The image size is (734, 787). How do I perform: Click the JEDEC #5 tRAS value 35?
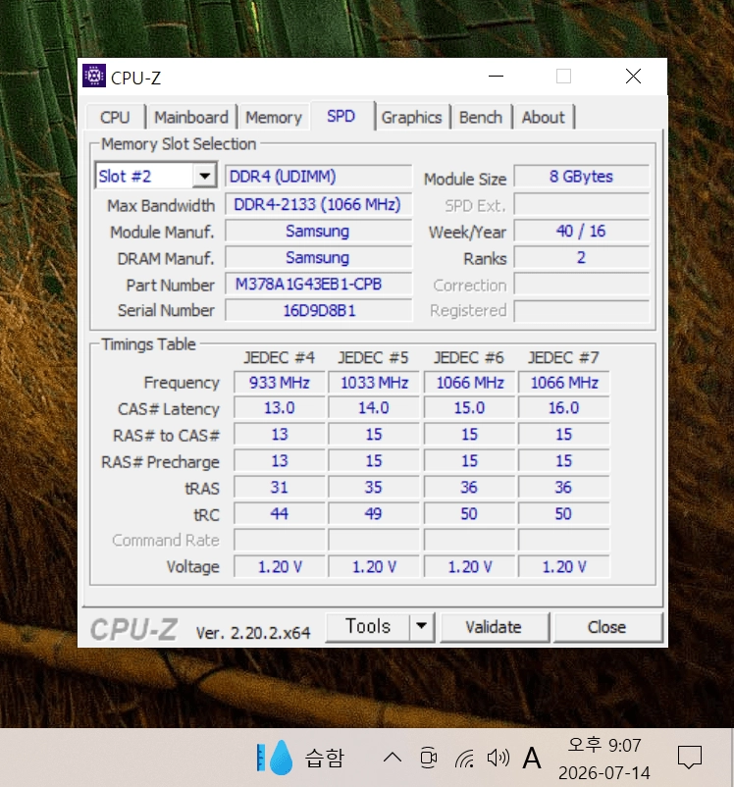pyautogui.click(x=374, y=487)
